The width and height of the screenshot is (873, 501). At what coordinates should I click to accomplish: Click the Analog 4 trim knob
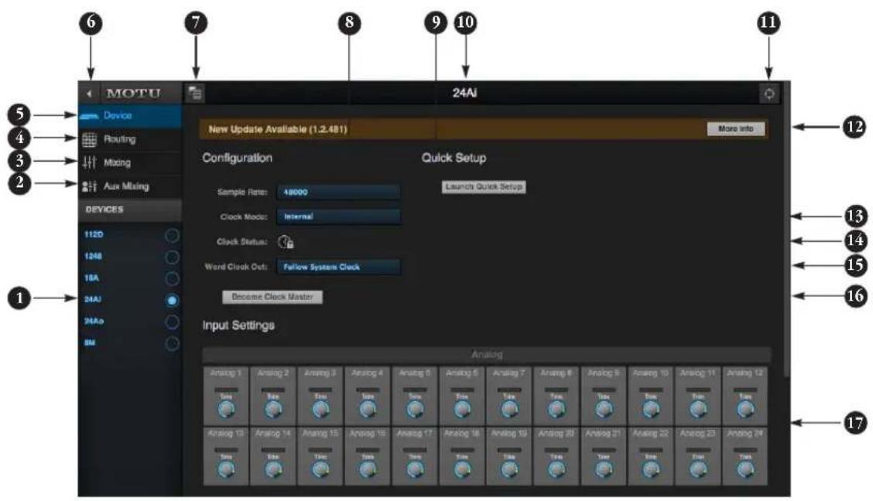[368, 411]
